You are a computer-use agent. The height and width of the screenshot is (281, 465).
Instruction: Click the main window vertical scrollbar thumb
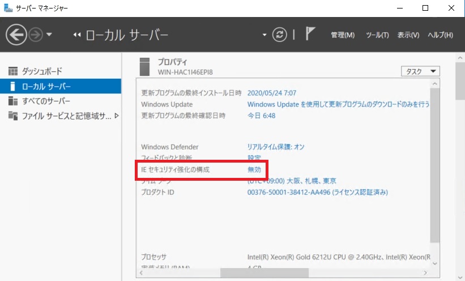coord(460,82)
